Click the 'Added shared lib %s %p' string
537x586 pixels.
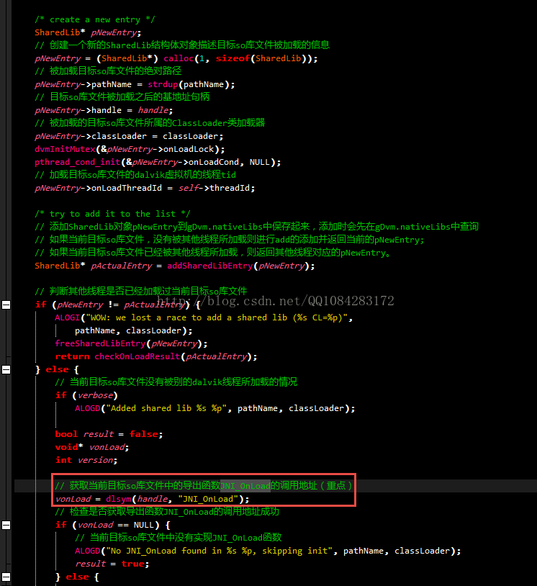pos(167,408)
